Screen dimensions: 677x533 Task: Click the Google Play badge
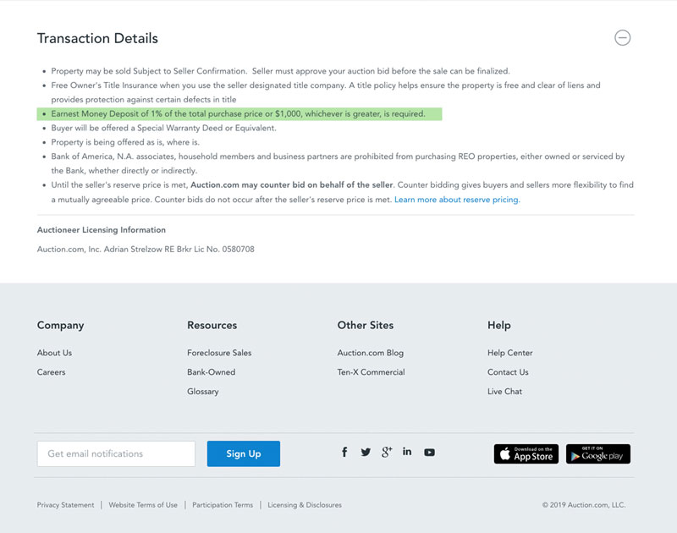coord(598,454)
